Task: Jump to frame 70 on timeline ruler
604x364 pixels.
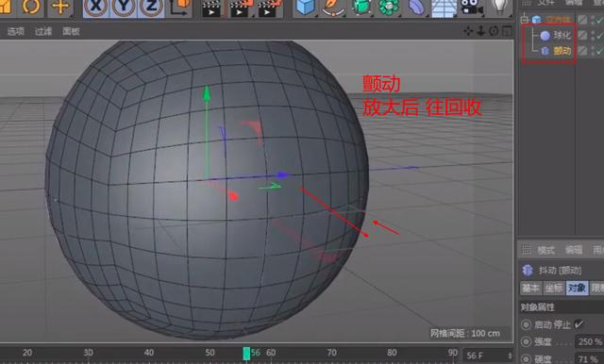Action: point(331,353)
